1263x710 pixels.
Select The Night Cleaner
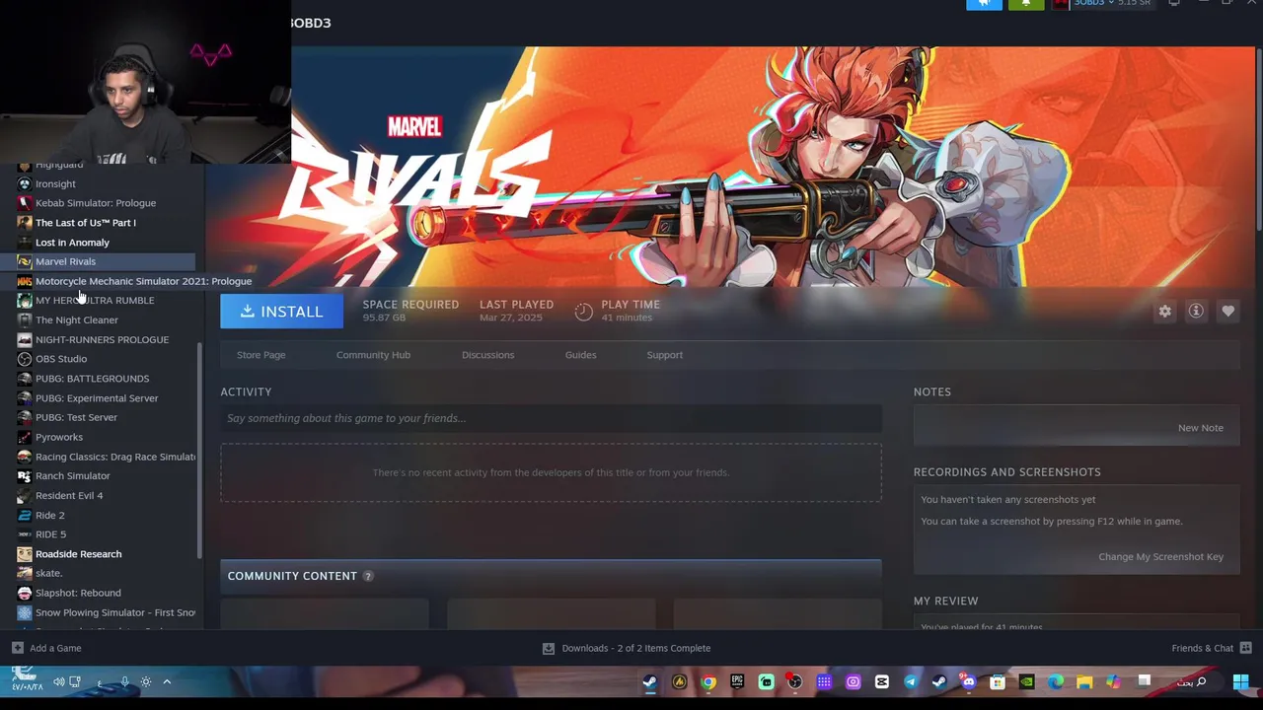76,320
